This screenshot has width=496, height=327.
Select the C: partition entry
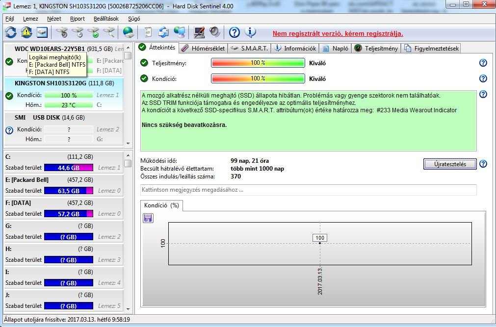click(x=64, y=162)
